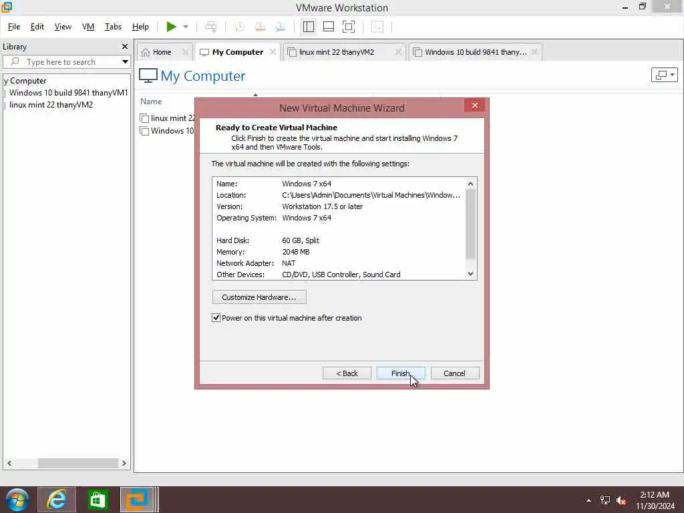Open the Edit menu
Screen dimensions: 684x513
(x=37, y=27)
